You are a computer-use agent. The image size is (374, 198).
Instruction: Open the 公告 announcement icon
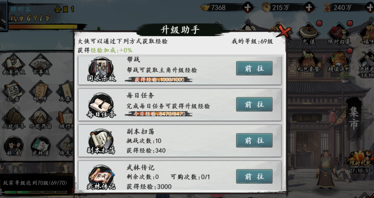click(x=13, y=92)
